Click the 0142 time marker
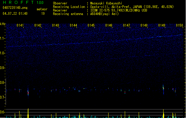 [38, 25]
